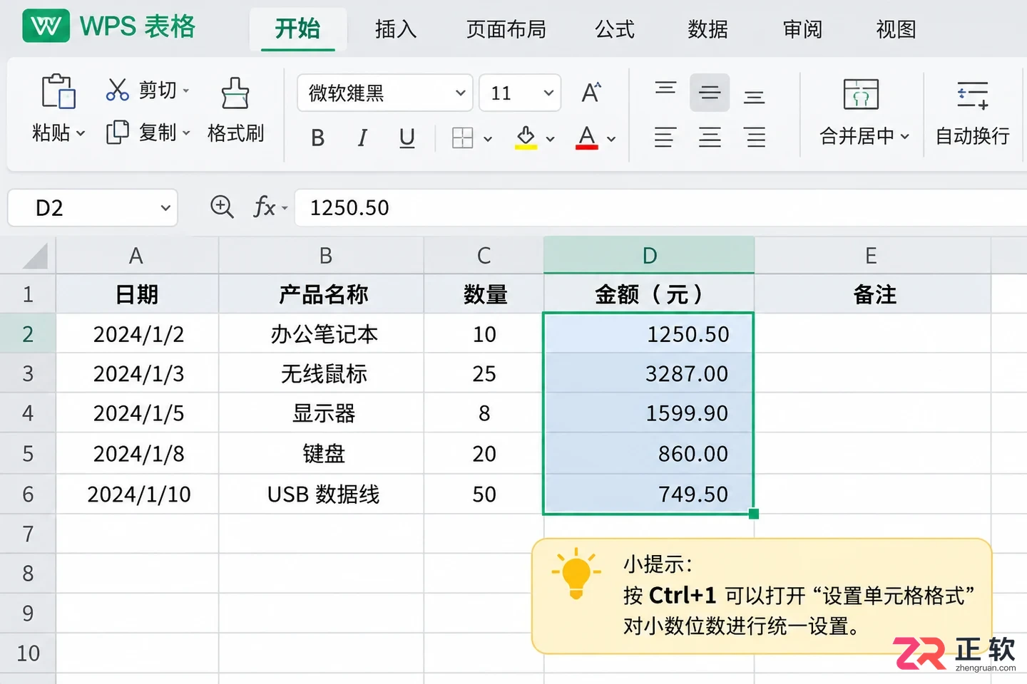Click the zoom magnifier beside formula bar

click(222, 207)
